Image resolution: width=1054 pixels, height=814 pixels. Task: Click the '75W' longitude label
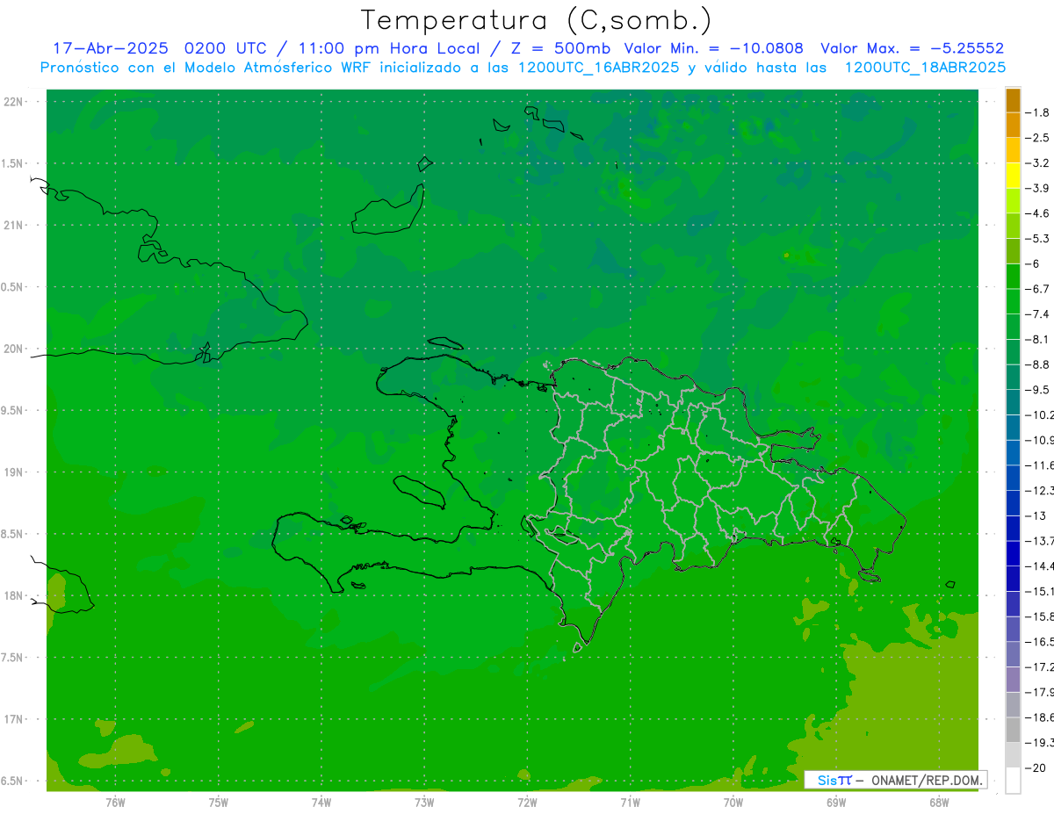(218, 802)
